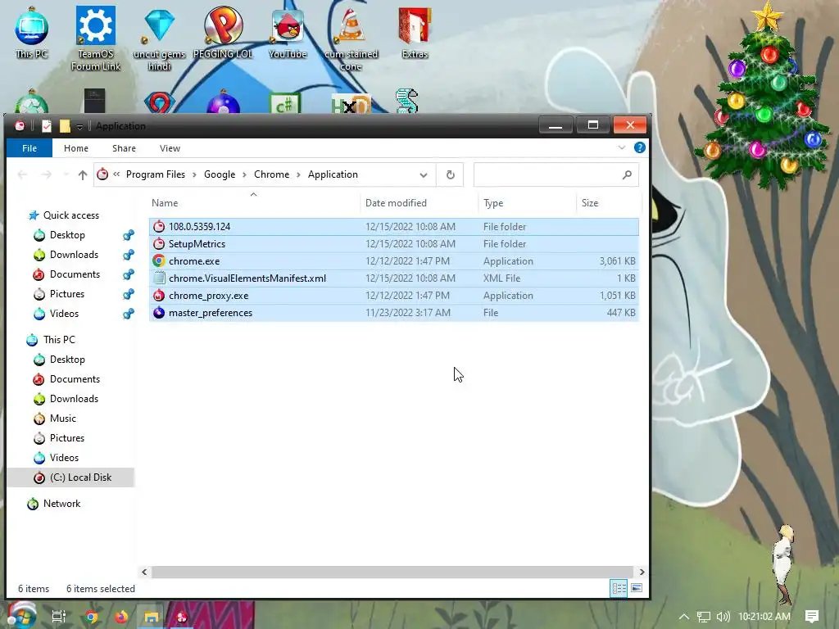Sort files by Type column
This screenshot has width=839, height=629.
[x=492, y=203]
